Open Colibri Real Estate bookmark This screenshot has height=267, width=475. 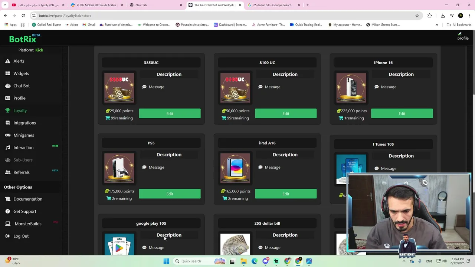pyautogui.click(x=46, y=25)
